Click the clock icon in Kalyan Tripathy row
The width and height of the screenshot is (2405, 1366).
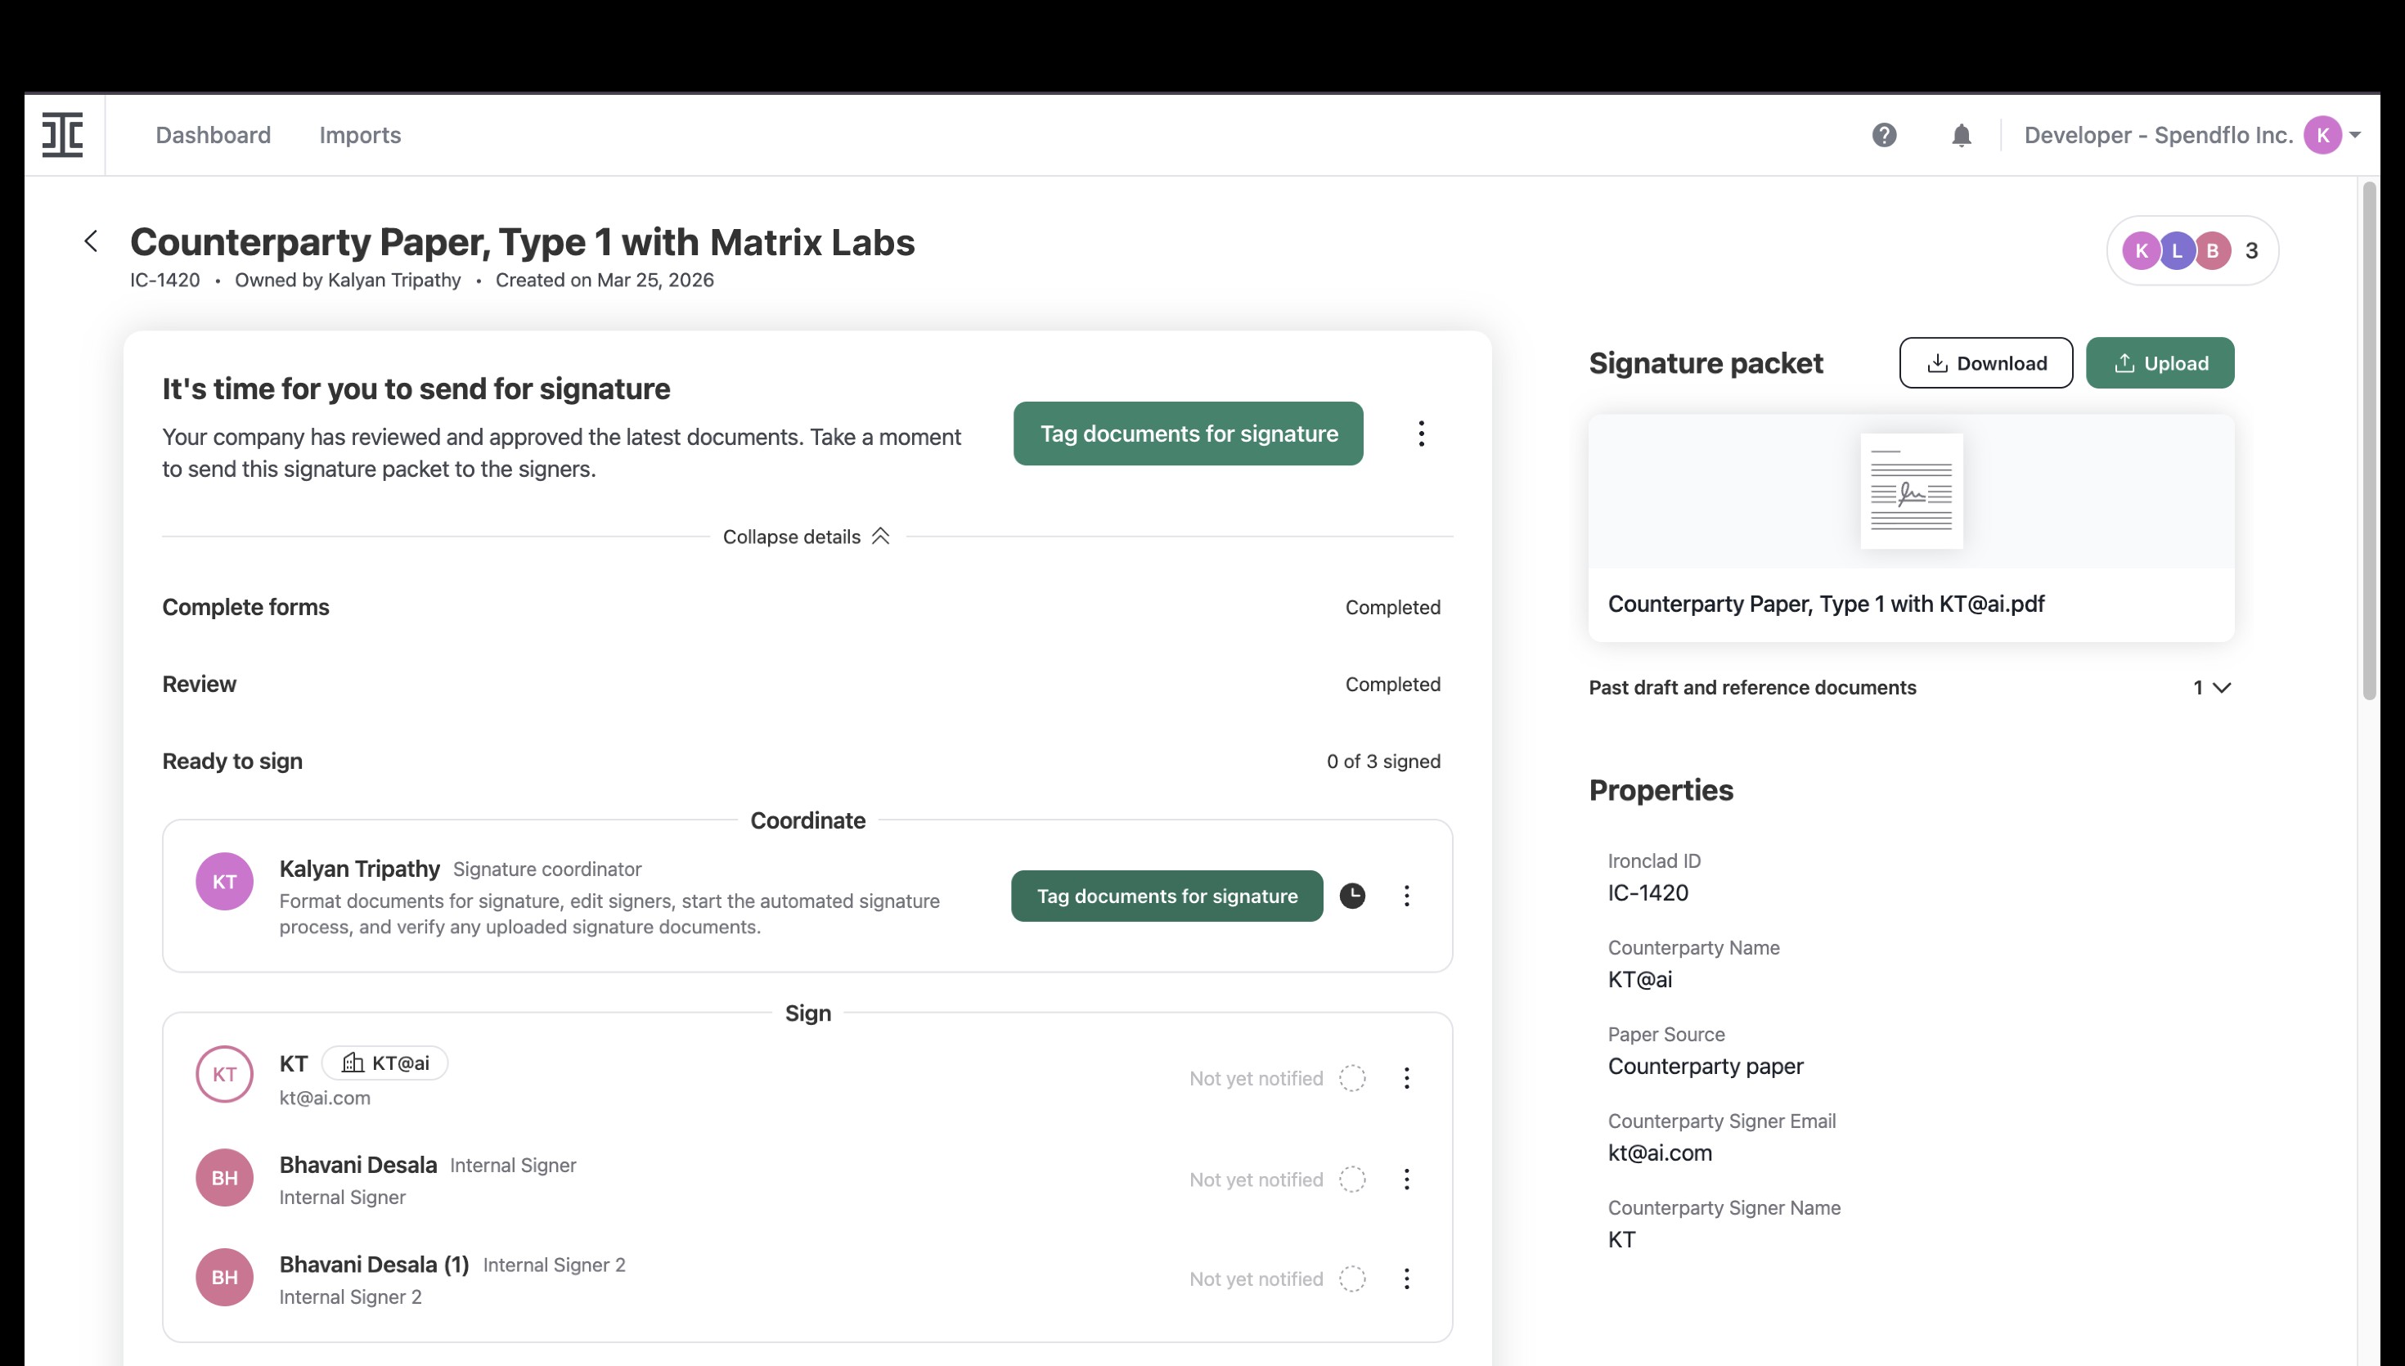click(x=1351, y=896)
